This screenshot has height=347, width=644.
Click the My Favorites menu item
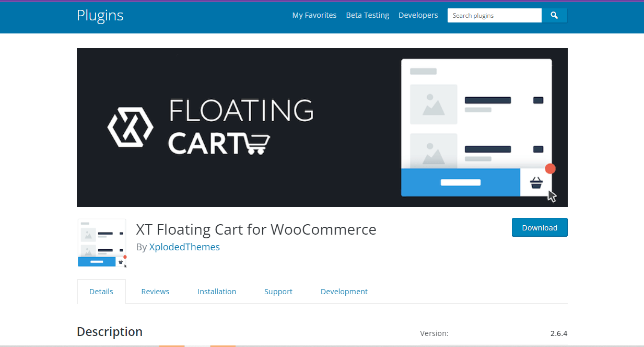point(314,15)
